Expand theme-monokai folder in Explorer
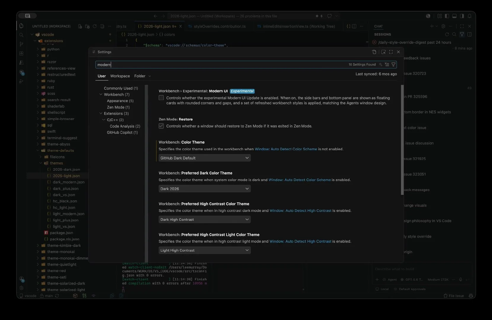This screenshot has width=492, height=320. (x=38, y=252)
